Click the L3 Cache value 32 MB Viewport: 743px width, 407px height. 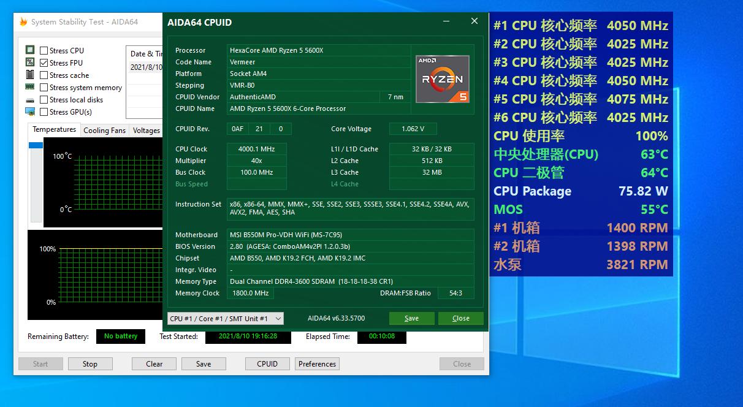(432, 172)
